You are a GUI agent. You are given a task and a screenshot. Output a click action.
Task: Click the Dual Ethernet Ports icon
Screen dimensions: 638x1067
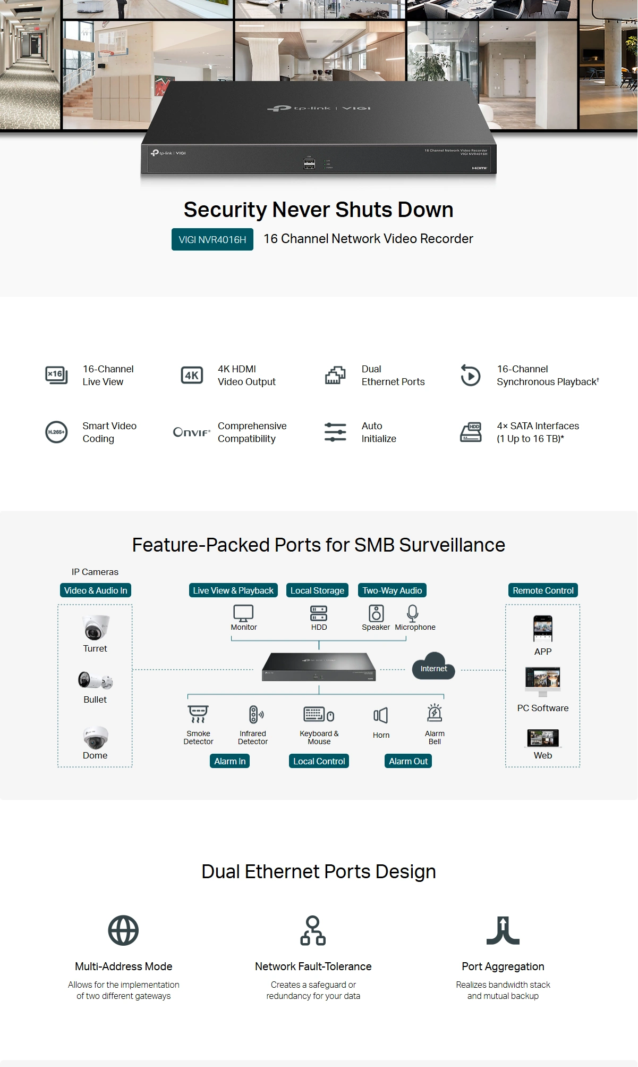tap(335, 376)
